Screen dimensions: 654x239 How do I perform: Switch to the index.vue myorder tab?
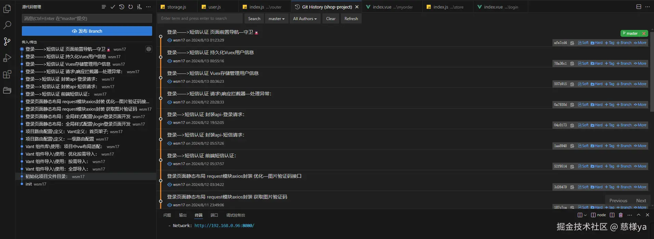[392, 7]
